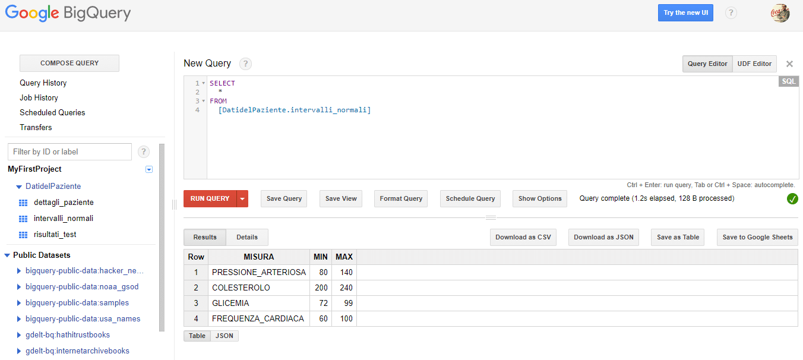Open the MyFirstProject dropdown menu
Screen dimensions: 803x360
pos(149,169)
